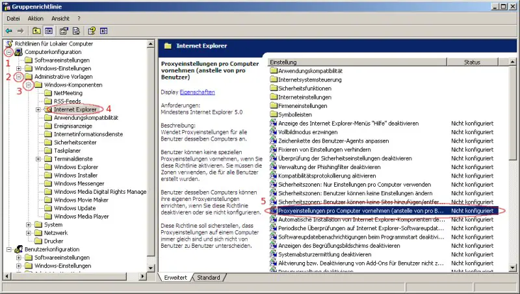Collapse the Administrative Vorlagen node

(19, 77)
